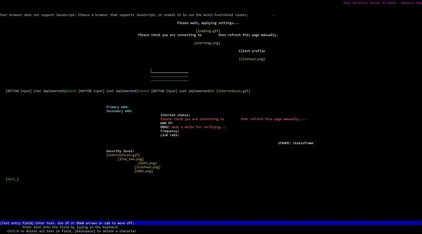The width and height of the screenshot is (422, 234).
Task: Click 'Please wait, applying settings...' message
Action: (x=208, y=23)
